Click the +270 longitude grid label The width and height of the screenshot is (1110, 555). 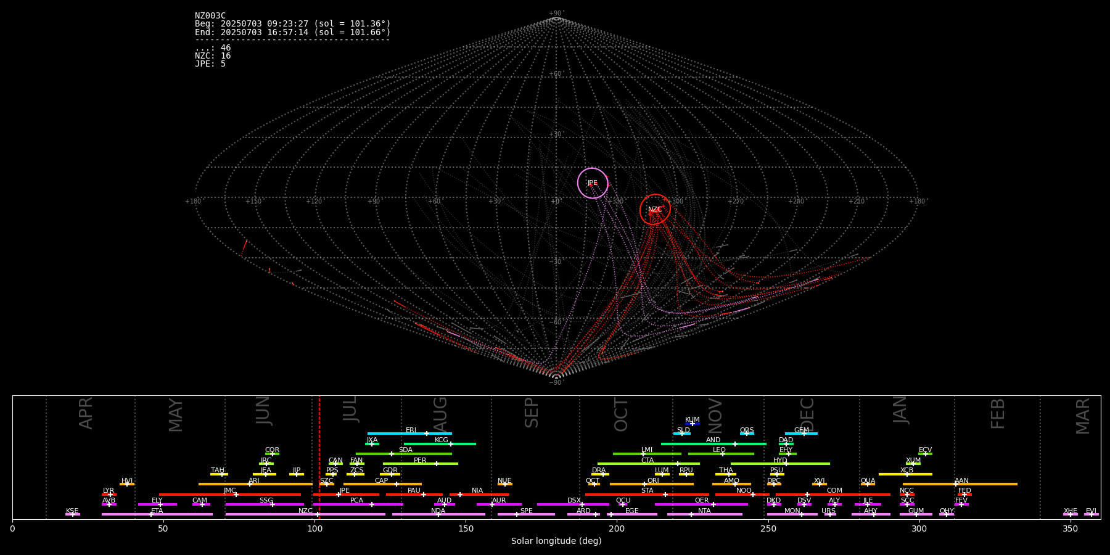(736, 202)
